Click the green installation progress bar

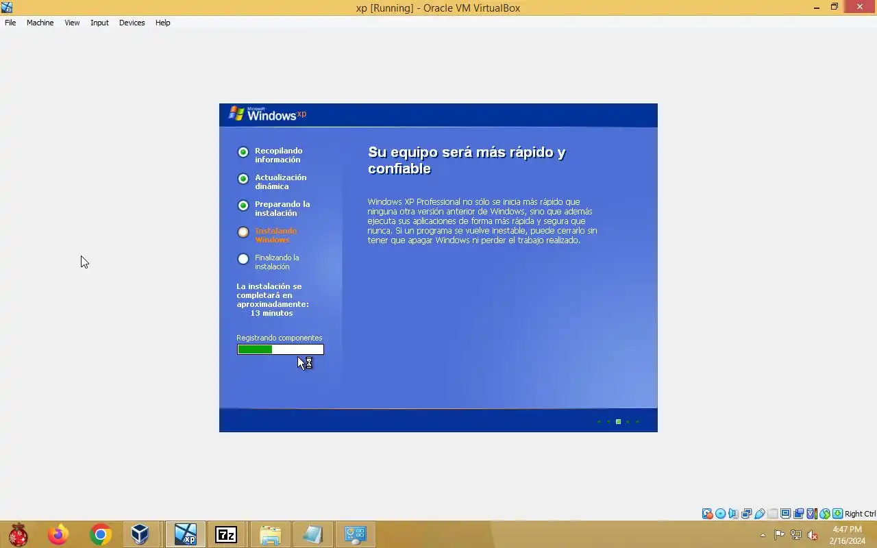point(280,349)
